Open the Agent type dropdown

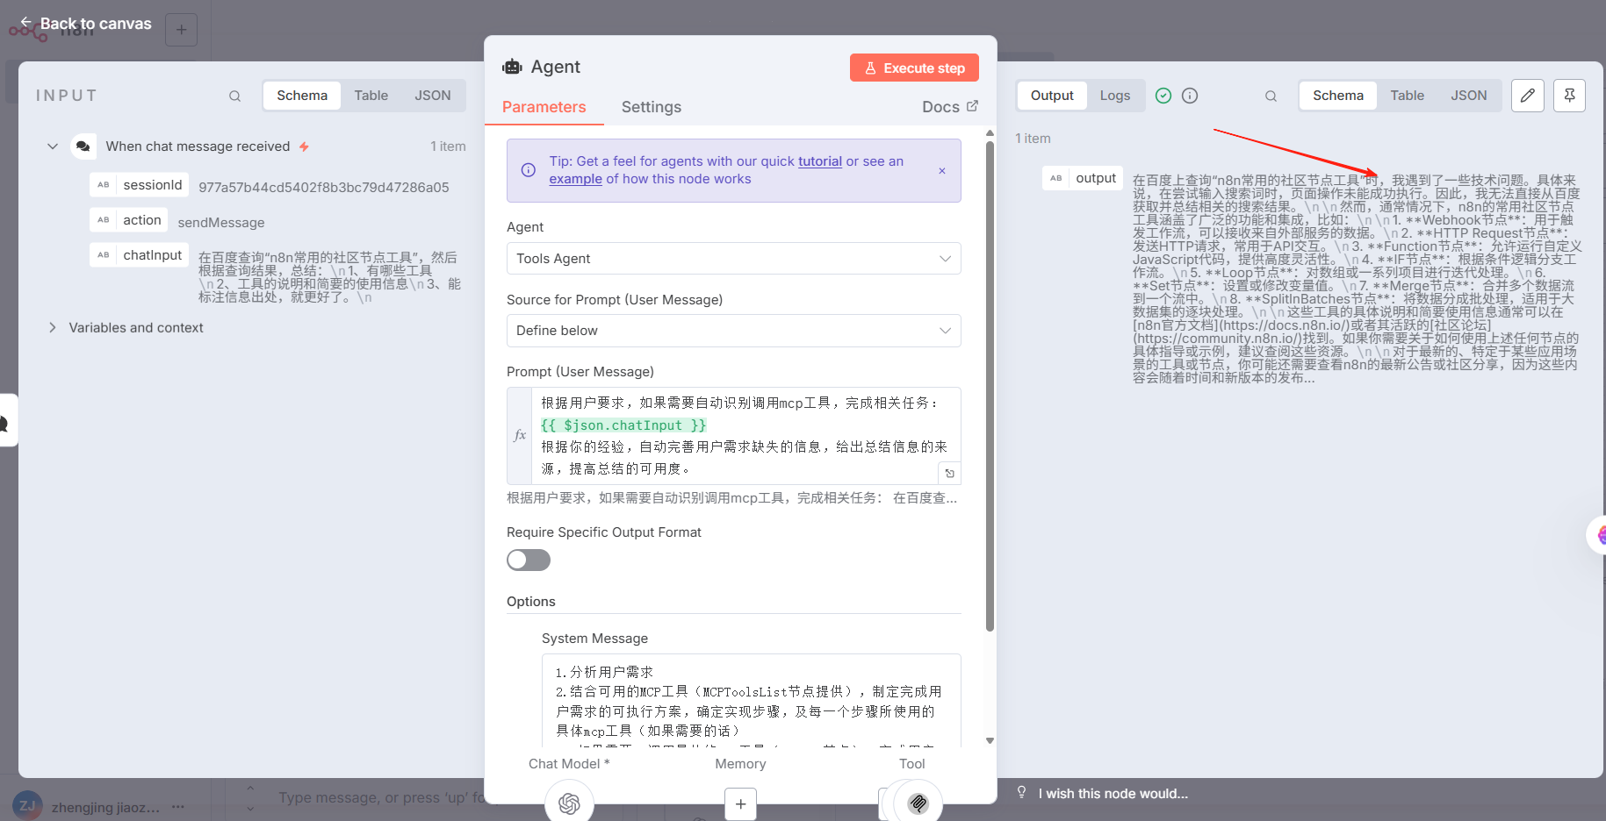click(x=733, y=259)
